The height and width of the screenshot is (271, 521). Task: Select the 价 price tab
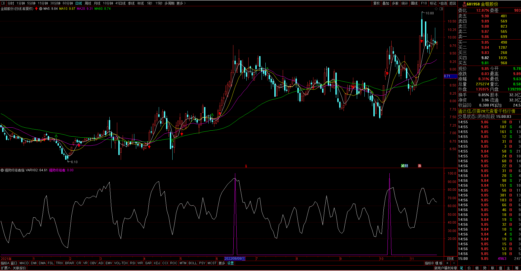coord(469,268)
